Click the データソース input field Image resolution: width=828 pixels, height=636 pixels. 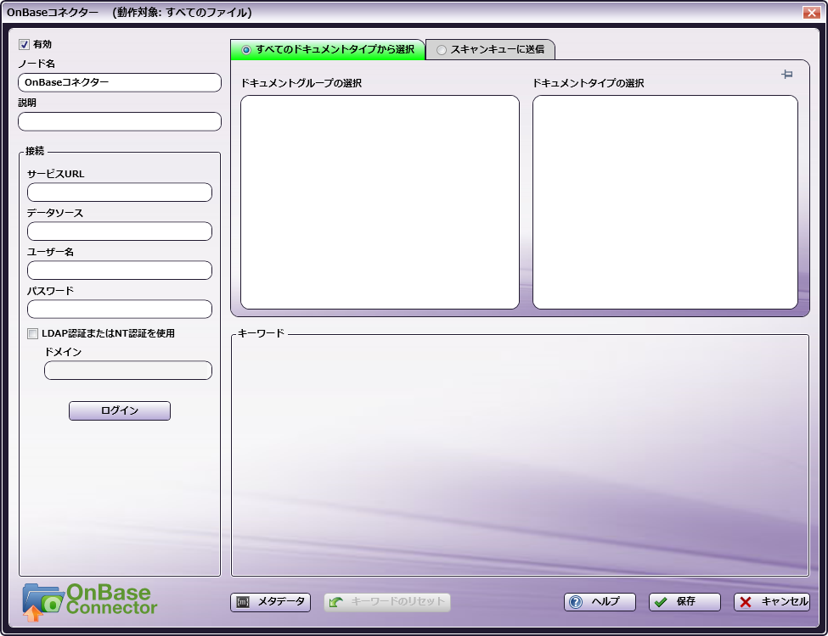120,231
